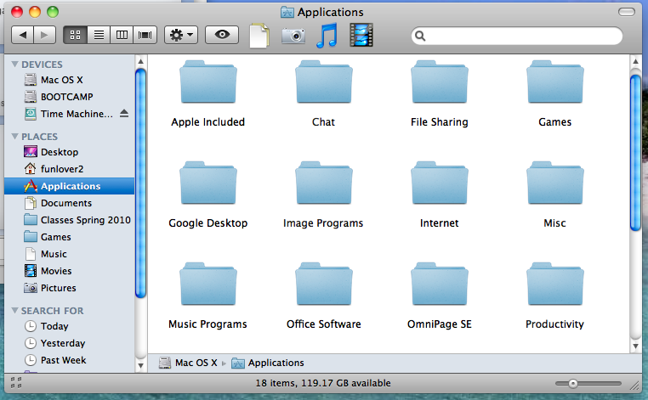This screenshot has height=400, width=648.
Task: Select the funlover2 home folder
Action: [x=70, y=169]
